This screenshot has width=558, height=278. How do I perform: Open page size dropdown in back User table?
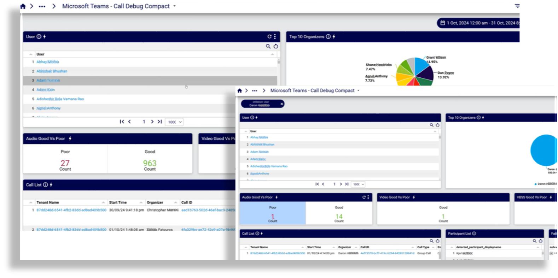click(x=174, y=122)
